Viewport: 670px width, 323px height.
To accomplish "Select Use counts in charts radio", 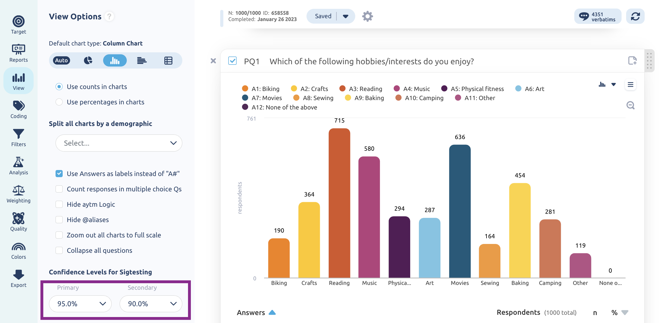I will pos(59,86).
